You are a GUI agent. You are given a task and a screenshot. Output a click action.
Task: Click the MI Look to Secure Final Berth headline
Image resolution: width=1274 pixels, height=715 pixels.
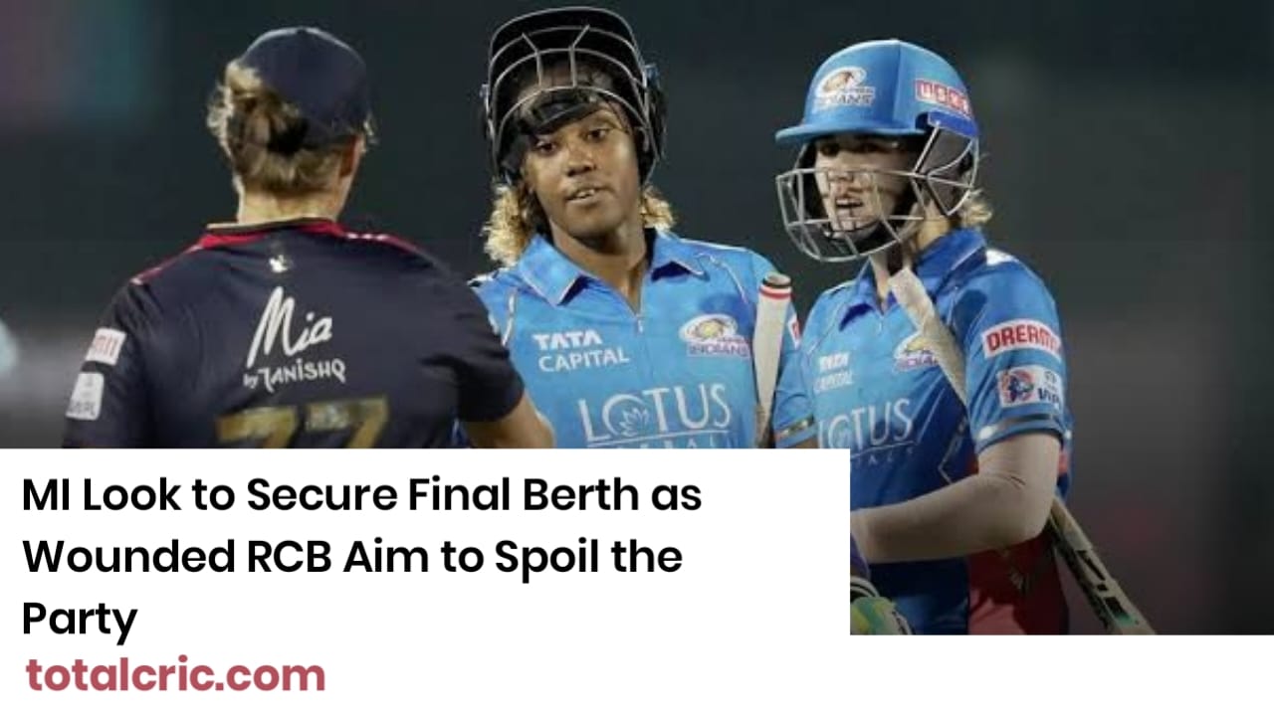coord(361,557)
